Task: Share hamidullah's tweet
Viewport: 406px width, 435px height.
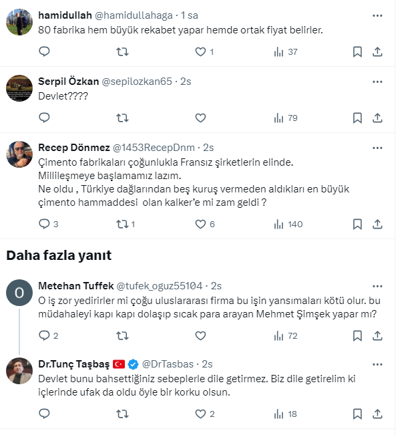Action: click(377, 51)
